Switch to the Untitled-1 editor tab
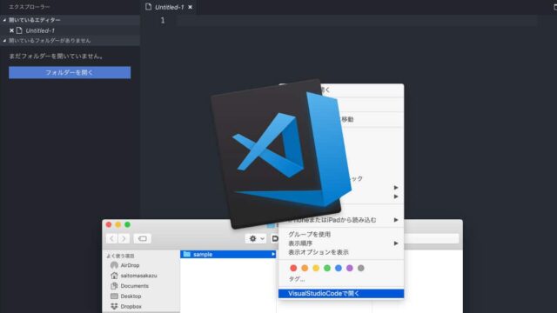 pos(169,7)
